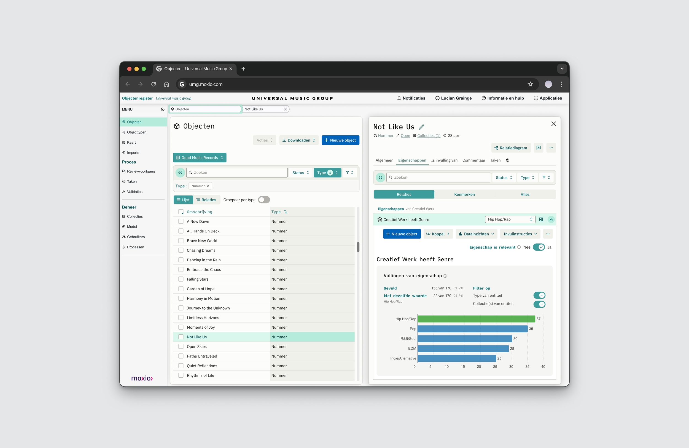The image size is (689, 448).
Task: Click the browser home button
Action: (166, 84)
